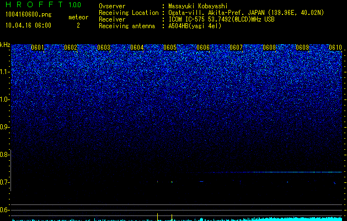Click the date stamp 10.04.16 06:00
The image size is (347, 221).
coord(28,25)
